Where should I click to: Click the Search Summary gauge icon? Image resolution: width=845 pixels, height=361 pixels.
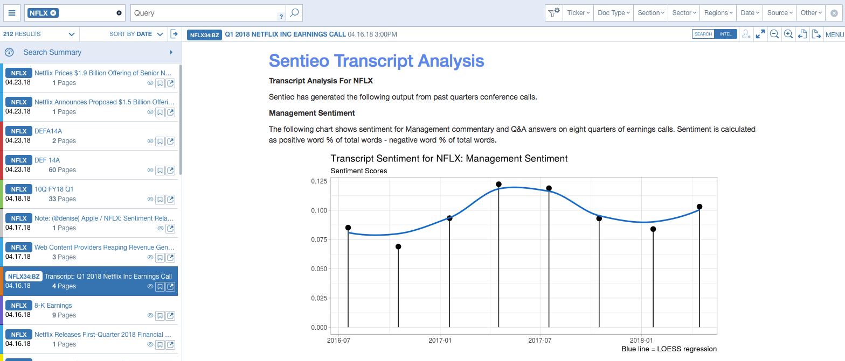point(9,52)
